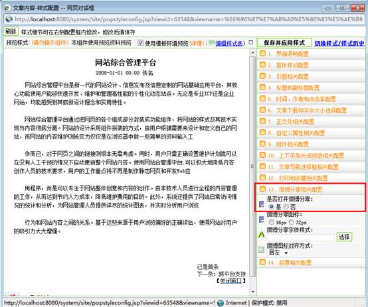Click the IE page icon in title bar
Image resolution: width=368 pixels, height=307 pixels.
coord(7,8)
